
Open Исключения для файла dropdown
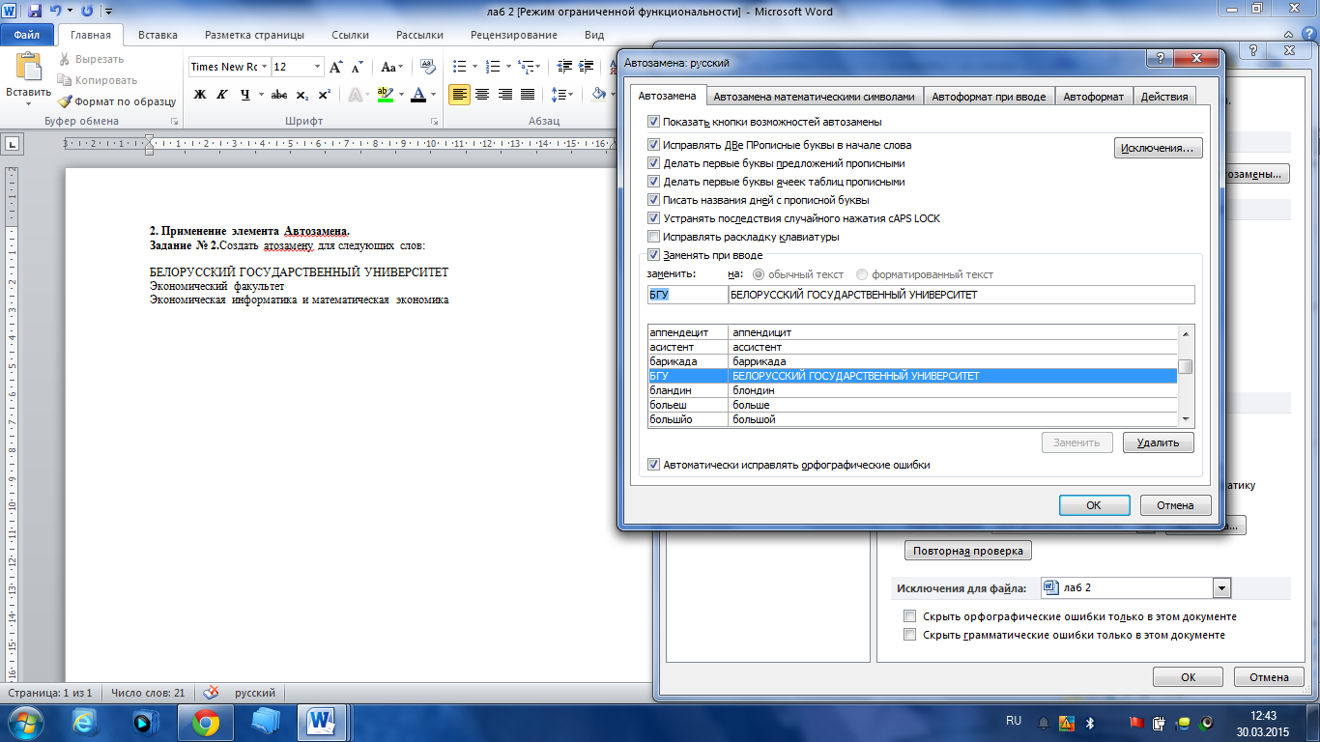click(1221, 587)
